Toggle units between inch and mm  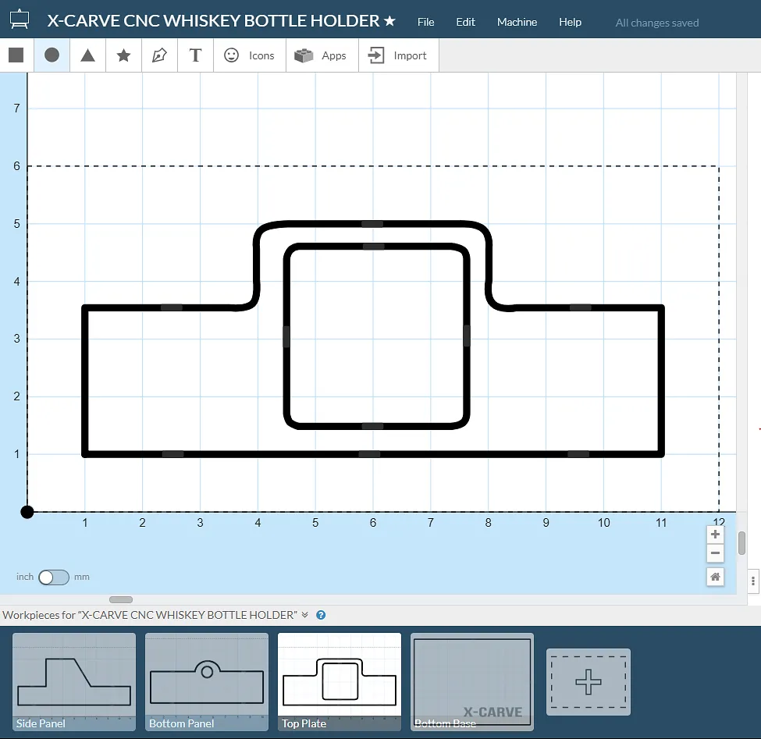[54, 577]
